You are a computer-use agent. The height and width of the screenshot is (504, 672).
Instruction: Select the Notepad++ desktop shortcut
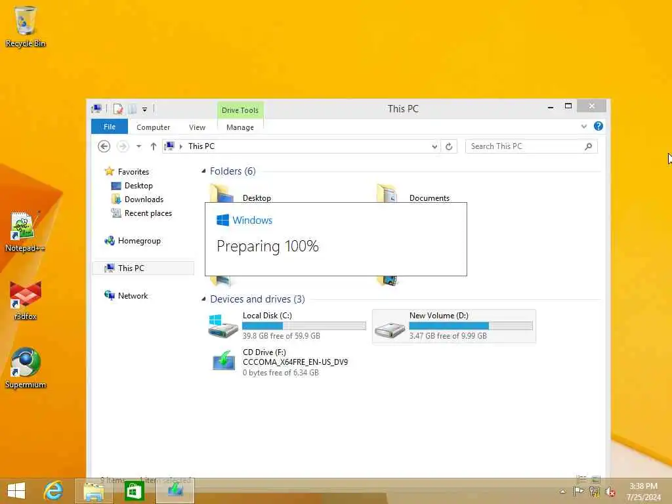click(24, 232)
